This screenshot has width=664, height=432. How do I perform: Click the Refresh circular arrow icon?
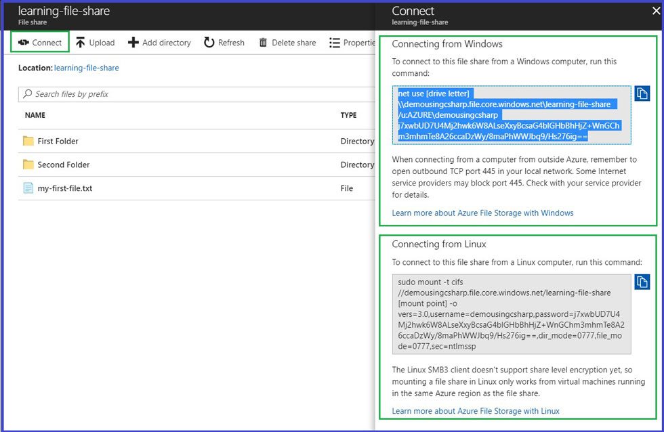(209, 43)
